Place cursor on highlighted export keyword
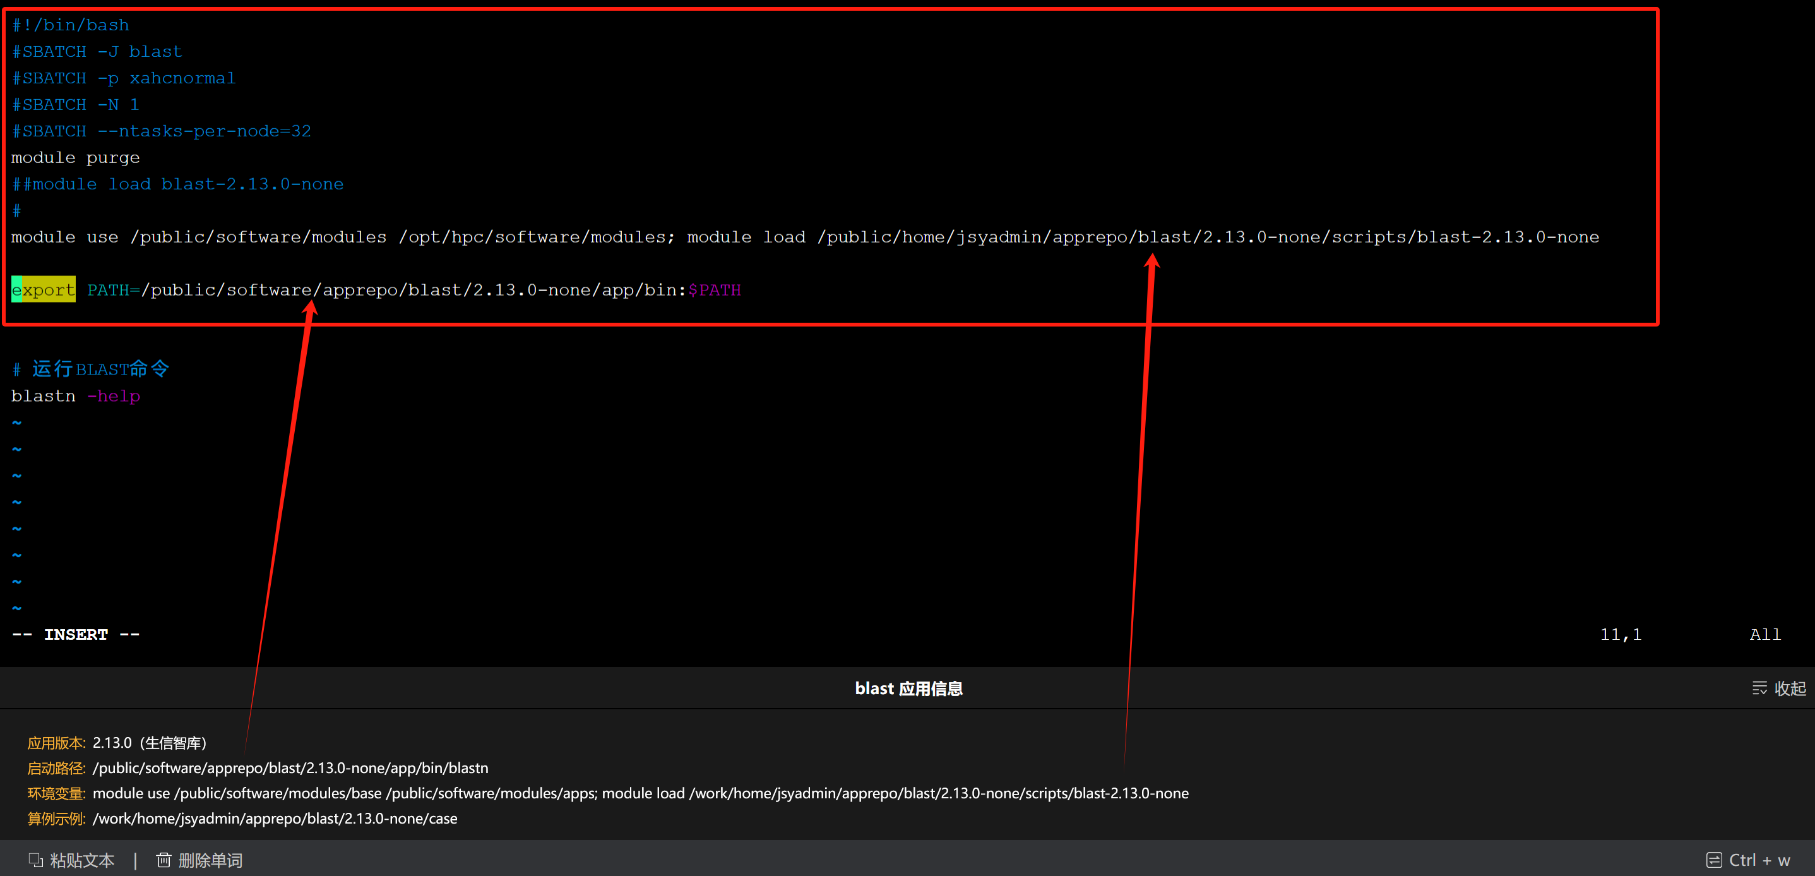This screenshot has height=876, width=1815. coord(43,290)
